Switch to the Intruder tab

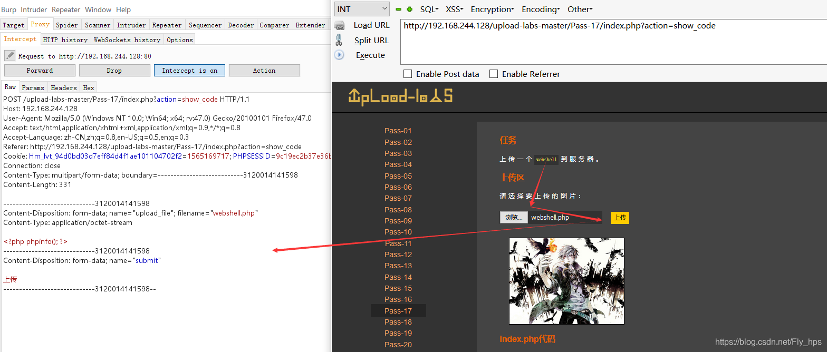click(x=131, y=25)
